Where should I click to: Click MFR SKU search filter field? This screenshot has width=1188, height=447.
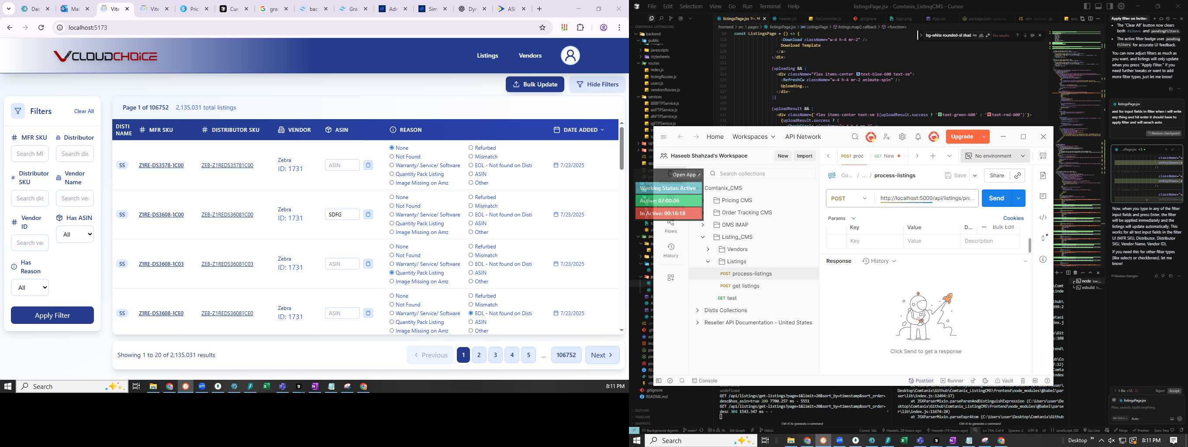pos(30,154)
